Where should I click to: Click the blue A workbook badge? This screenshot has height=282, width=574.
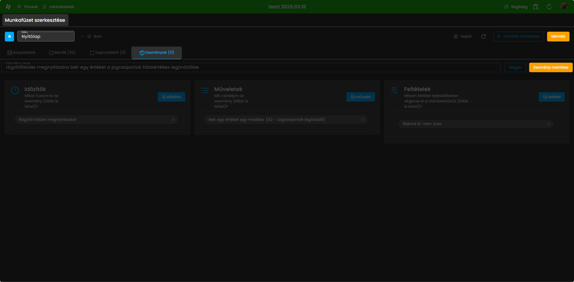click(10, 36)
